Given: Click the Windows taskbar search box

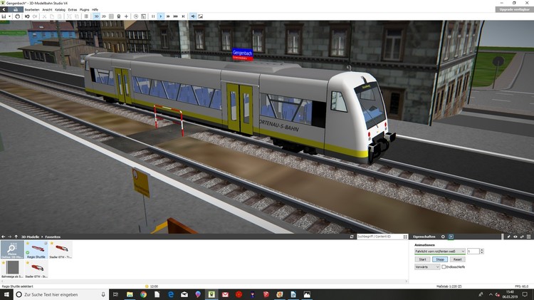Looking at the screenshot, I should (x=61, y=294).
